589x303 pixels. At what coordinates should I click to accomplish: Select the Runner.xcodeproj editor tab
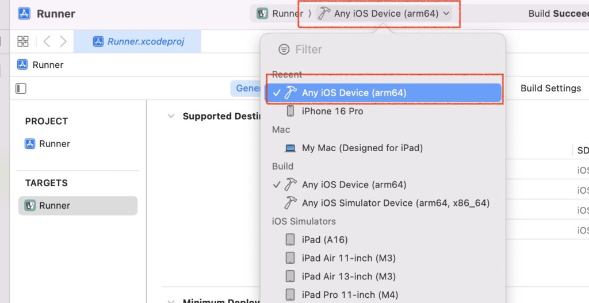tap(137, 41)
